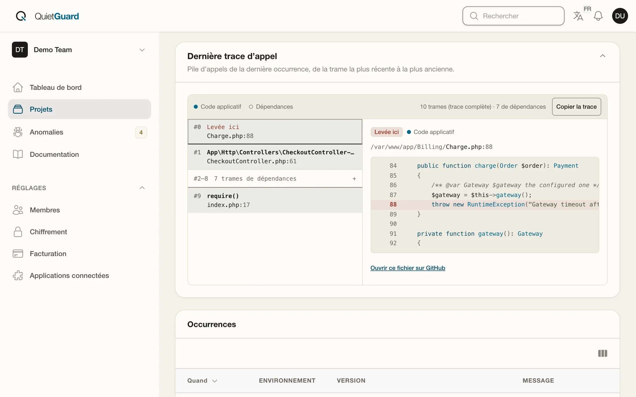The width and height of the screenshot is (636, 397).
Task: Click the Chiffrement lock icon
Action: pos(18,232)
